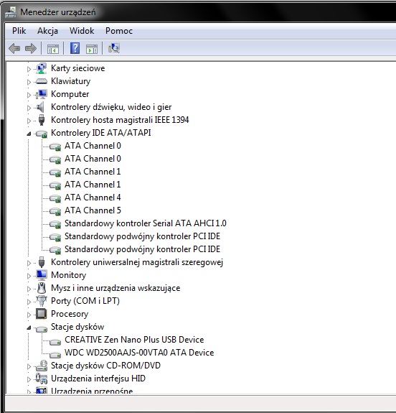Image resolution: width=396 pixels, height=413 pixels.
Task: Select CREATIVE Zen Nano Plus USB Device
Action: point(134,340)
